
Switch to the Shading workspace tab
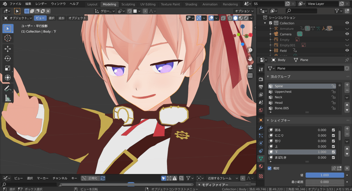[191, 4]
